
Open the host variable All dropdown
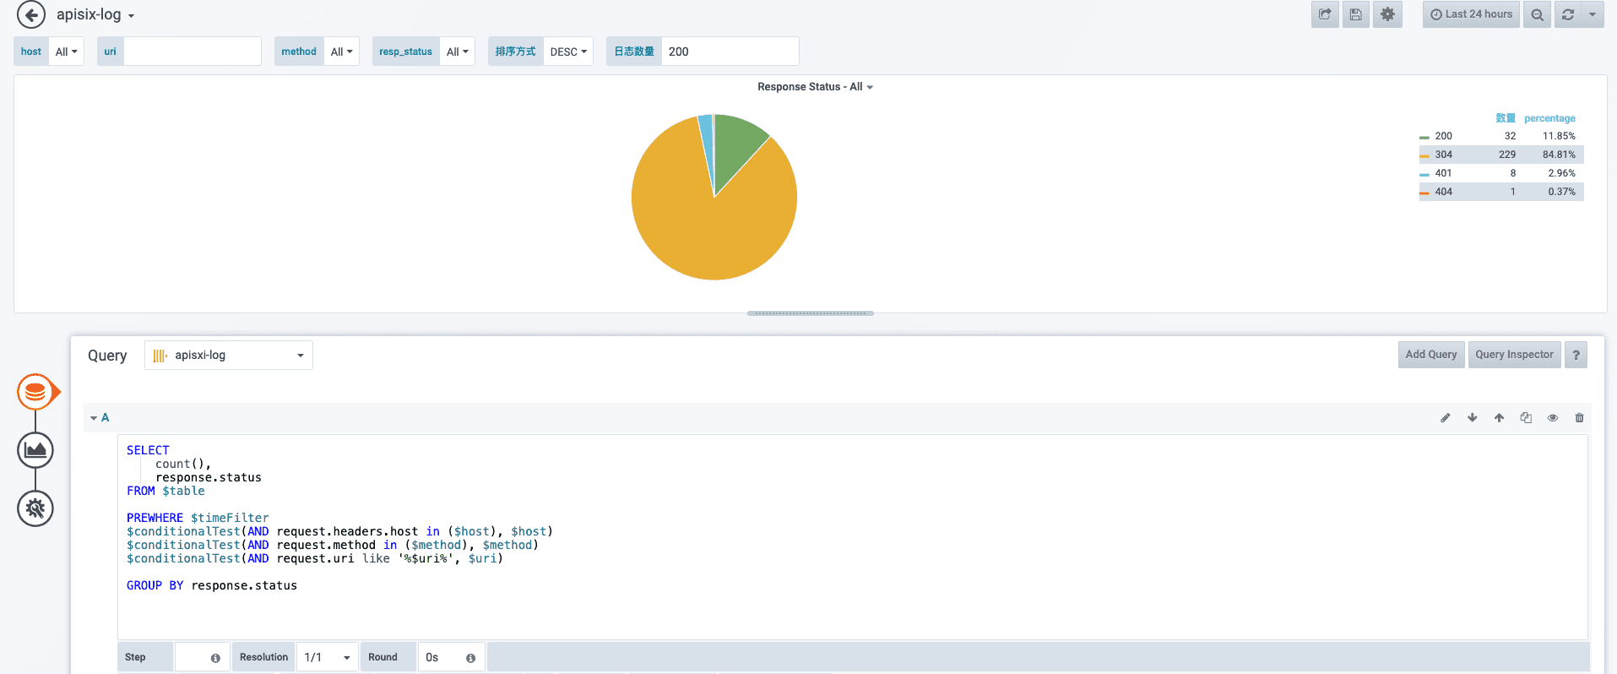(66, 52)
